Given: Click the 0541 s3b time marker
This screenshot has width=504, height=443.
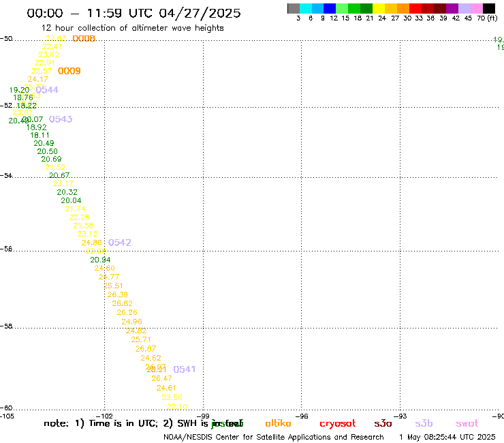Looking at the screenshot, I should [184, 369].
